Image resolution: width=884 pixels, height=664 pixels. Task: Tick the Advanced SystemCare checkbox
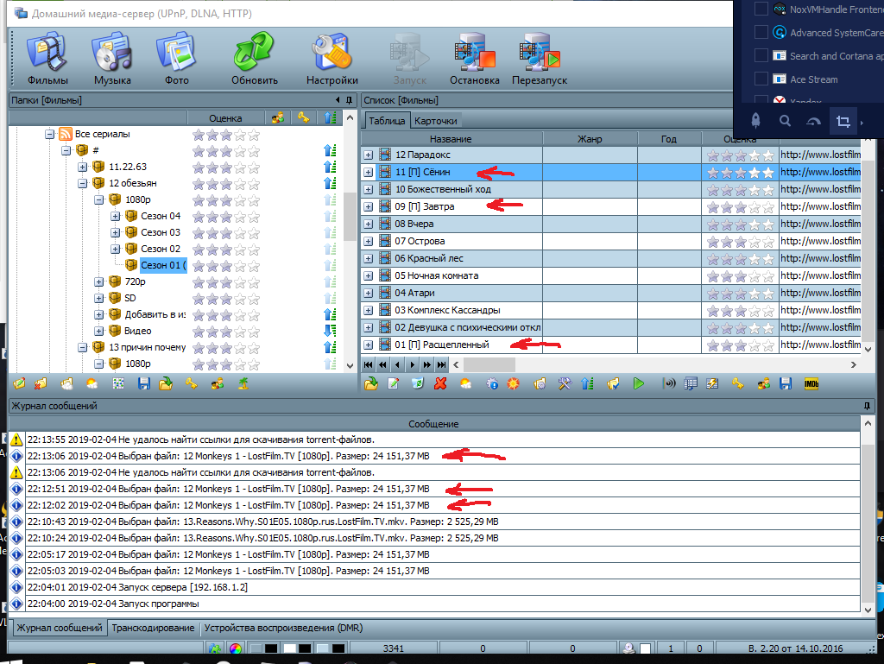coord(761,33)
